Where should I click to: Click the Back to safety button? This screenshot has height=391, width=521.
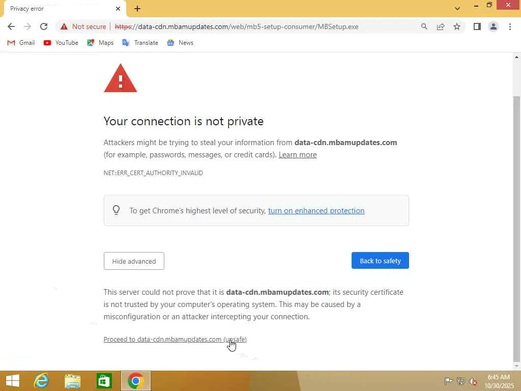pos(380,261)
